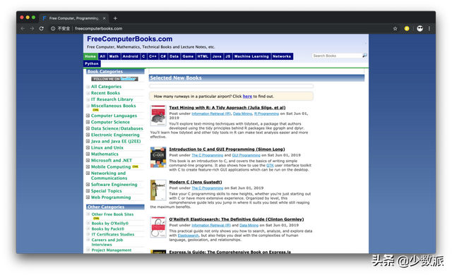Expand the Web Programming category plus box
The width and height of the screenshot is (452, 275).
pyautogui.click(x=88, y=197)
